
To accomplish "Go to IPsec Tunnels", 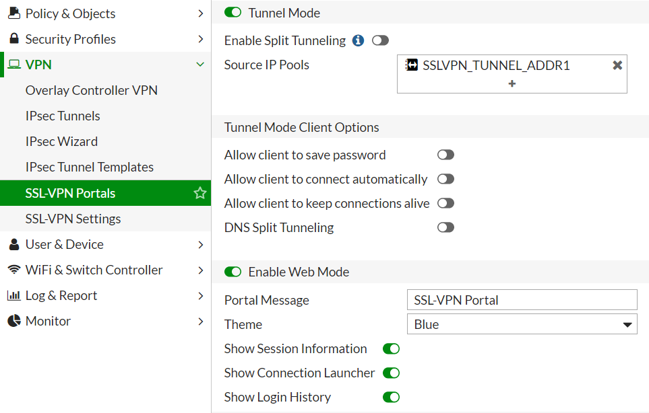I will coord(63,116).
